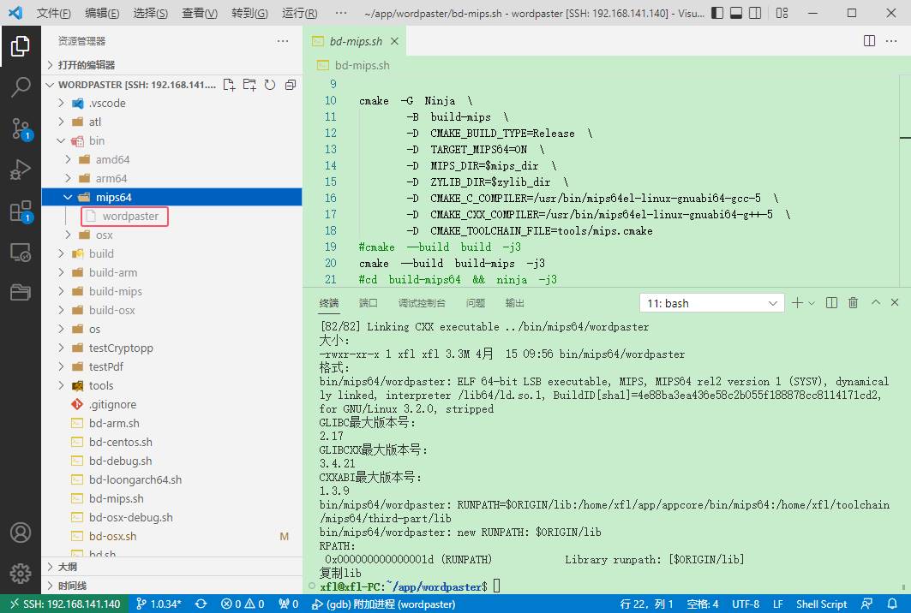
Task: Click the SSH: 192.168.141.140 remote indicator
Action: [x=64, y=604]
